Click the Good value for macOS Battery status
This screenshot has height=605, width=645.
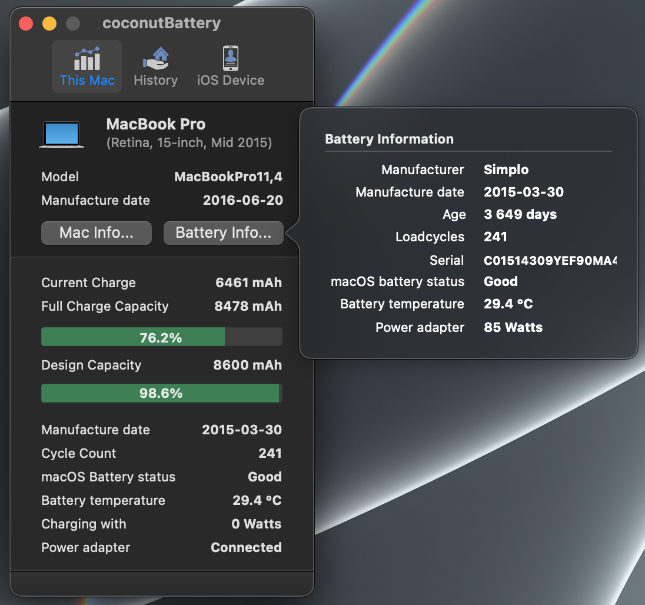tap(264, 477)
